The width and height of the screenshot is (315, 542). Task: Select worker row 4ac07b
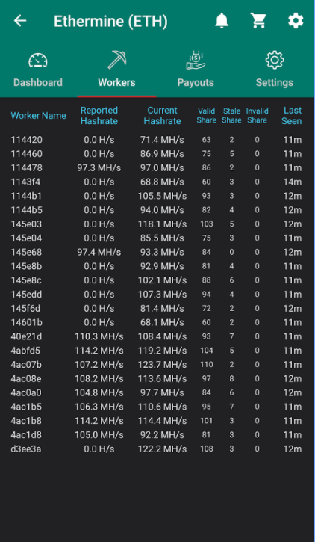coord(157,365)
